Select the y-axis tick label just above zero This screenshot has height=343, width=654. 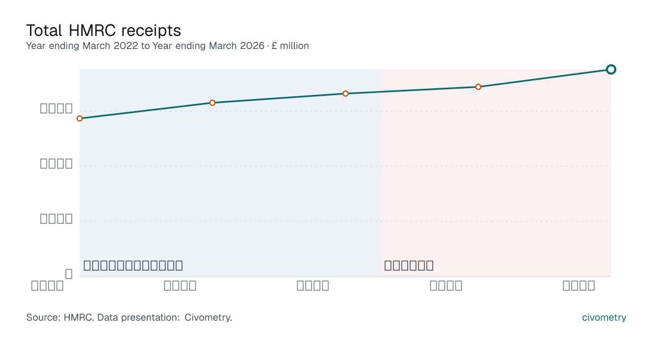(x=56, y=219)
